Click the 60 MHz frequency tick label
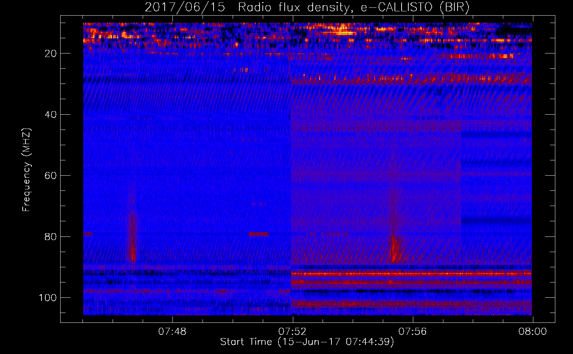573x354 pixels. (51, 176)
